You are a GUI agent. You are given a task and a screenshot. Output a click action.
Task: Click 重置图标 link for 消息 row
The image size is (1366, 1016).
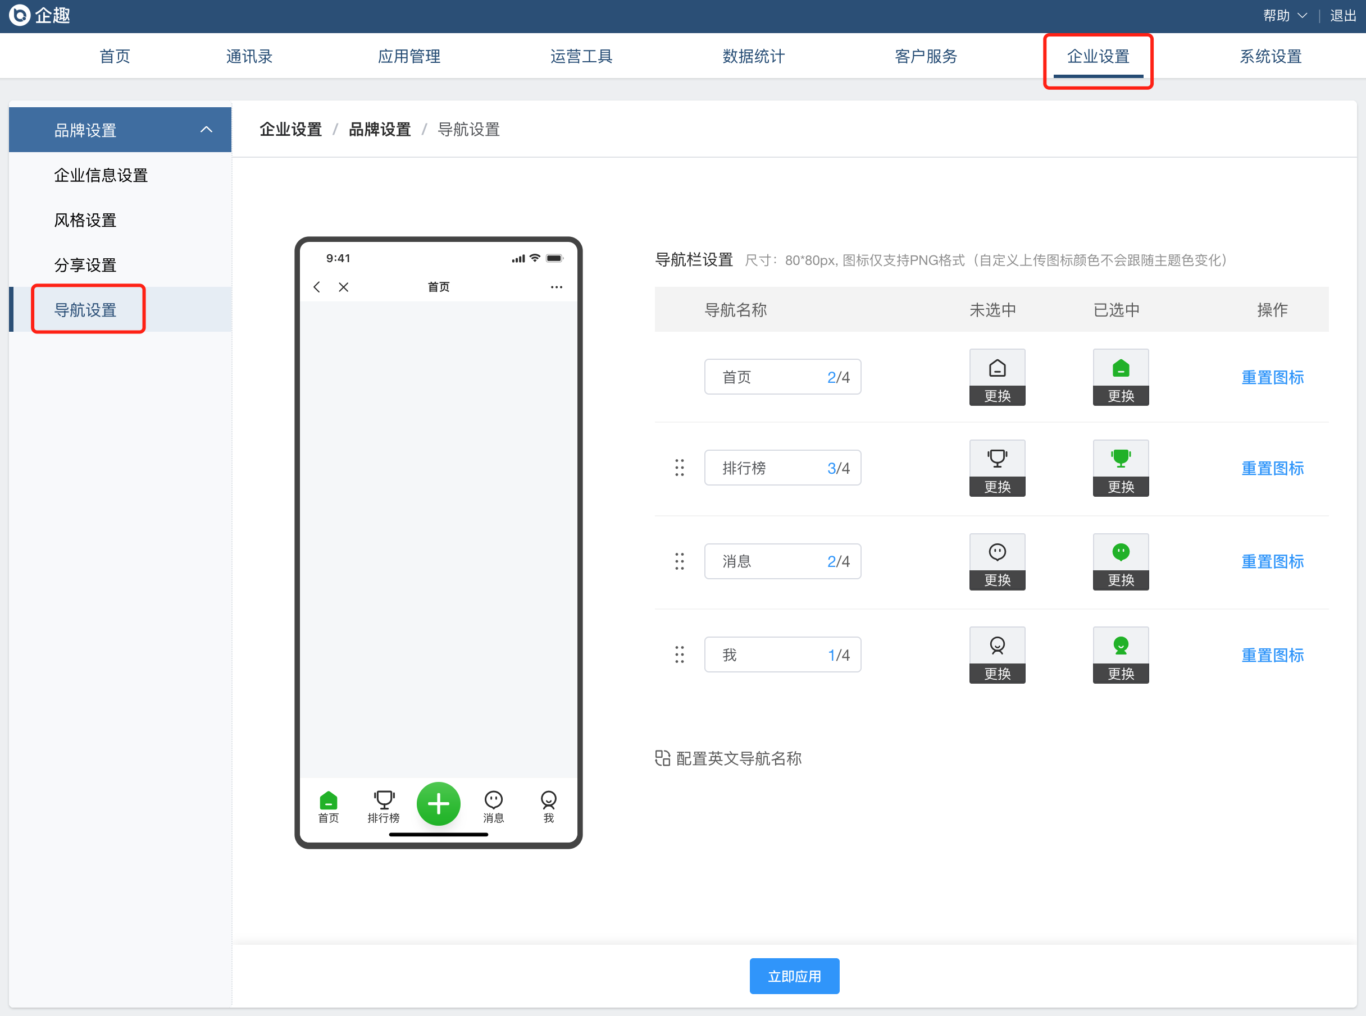(1272, 561)
